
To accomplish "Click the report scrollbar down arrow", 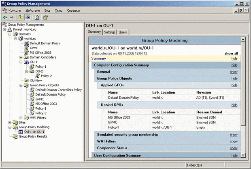I will tap(242, 155).
